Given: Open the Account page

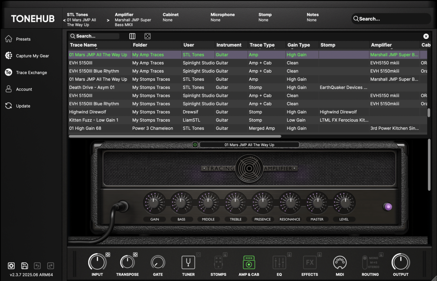Looking at the screenshot, I should pyautogui.click(x=19, y=89).
